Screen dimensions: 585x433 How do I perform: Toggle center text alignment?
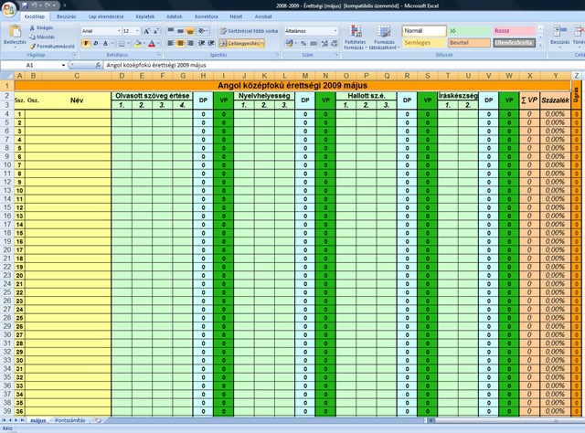tap(182, 43)
